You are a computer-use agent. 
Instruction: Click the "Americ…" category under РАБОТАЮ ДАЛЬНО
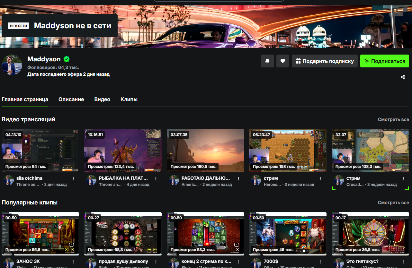pyautogui.click(x=190, y=185)
